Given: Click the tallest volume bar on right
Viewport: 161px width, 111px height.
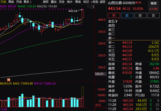Looking at the screenshot, I should (83, 97).
